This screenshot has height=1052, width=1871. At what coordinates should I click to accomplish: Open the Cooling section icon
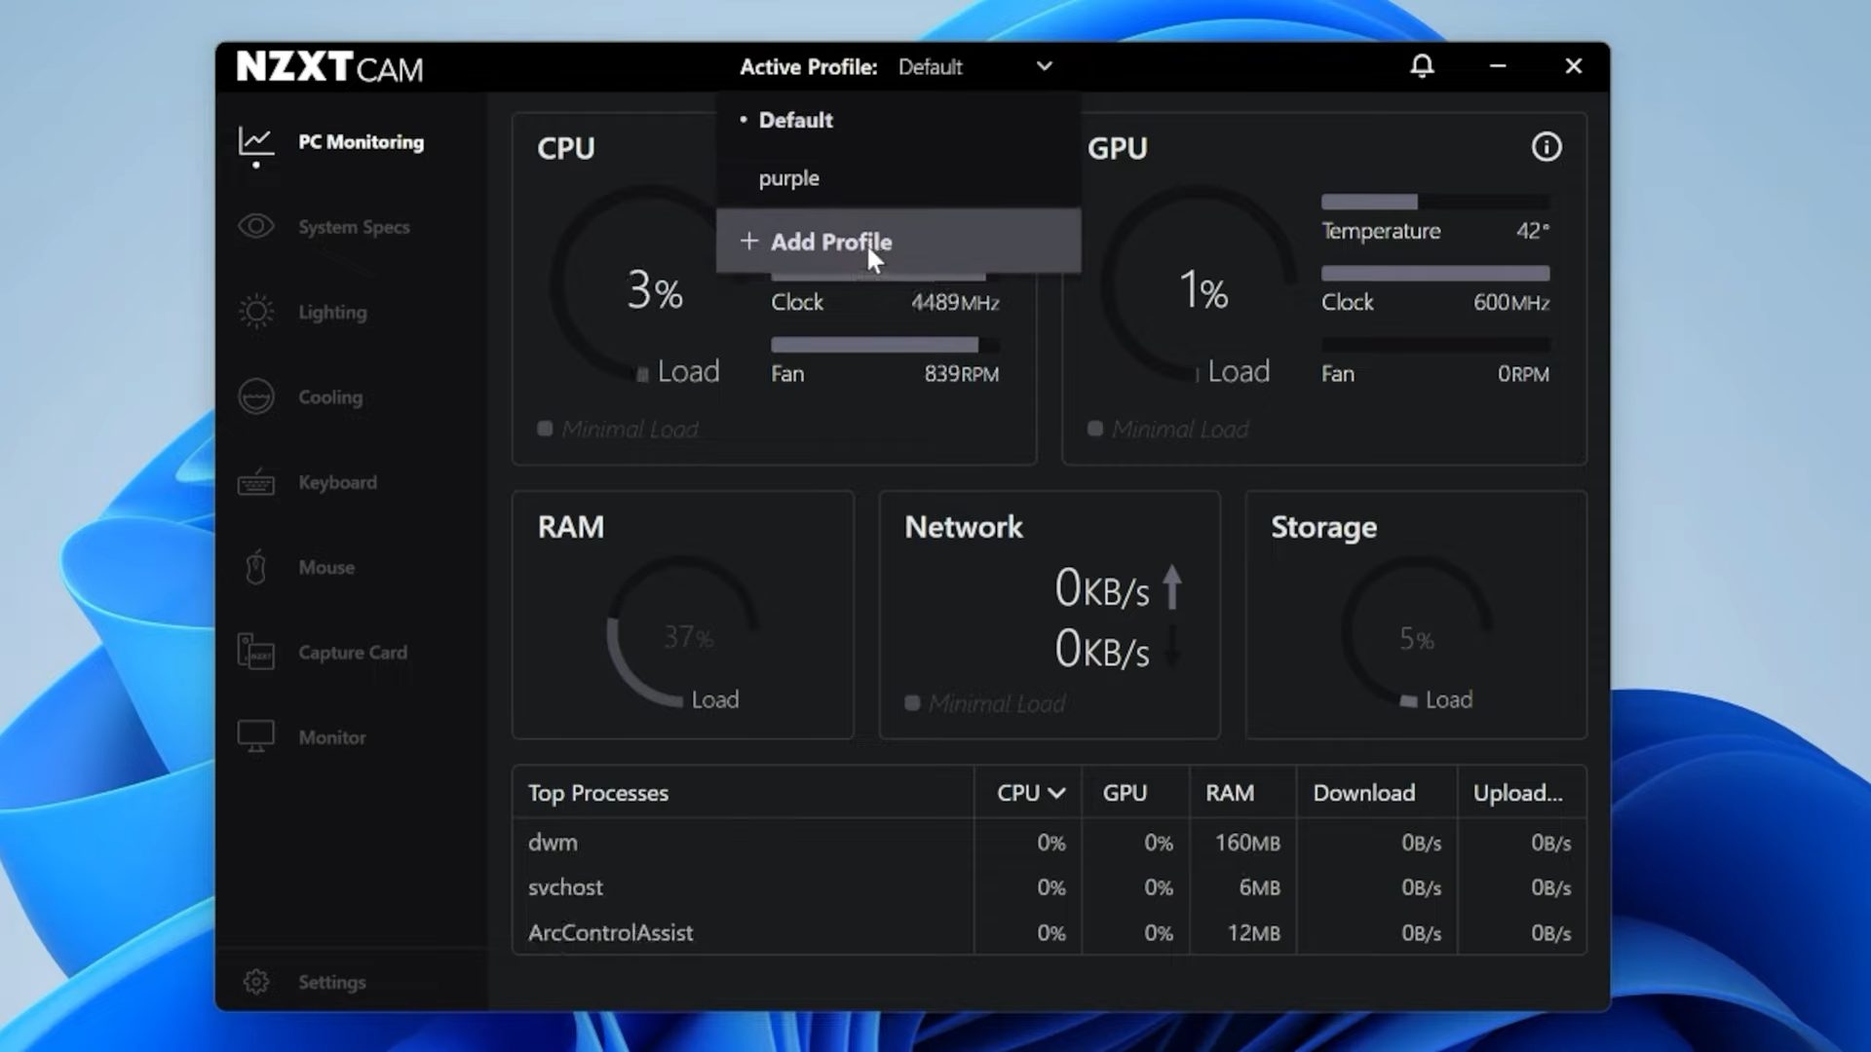click(256, 396)
